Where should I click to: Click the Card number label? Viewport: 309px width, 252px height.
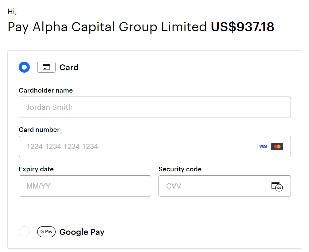pos(39,130)
